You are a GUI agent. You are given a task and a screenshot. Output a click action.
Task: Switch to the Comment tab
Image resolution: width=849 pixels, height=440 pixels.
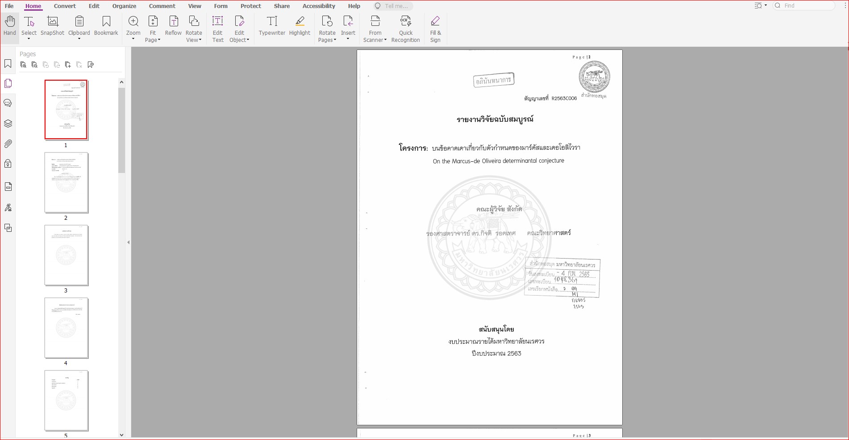click(162, 6)
